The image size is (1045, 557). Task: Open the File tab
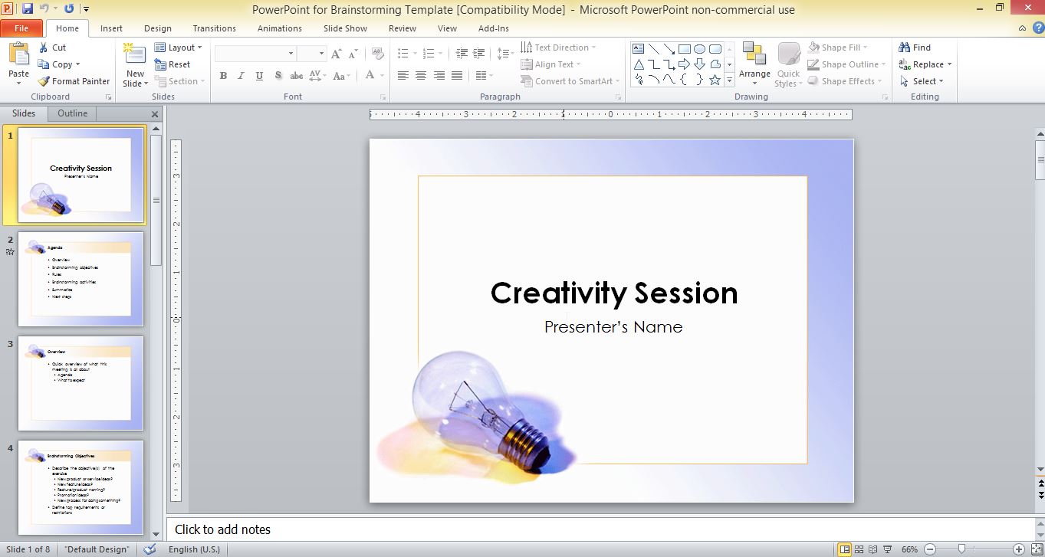tap(21, 28)
